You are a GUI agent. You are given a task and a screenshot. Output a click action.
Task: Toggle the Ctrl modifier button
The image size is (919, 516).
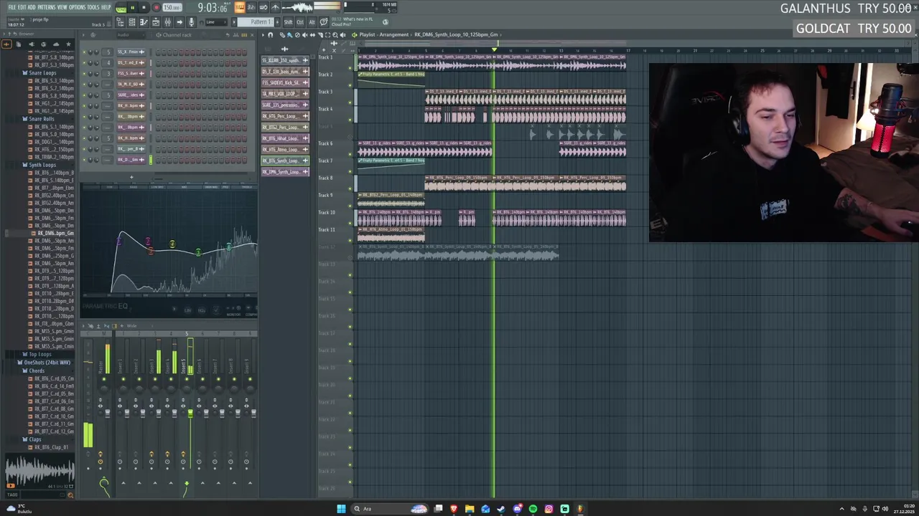point(300,22)
